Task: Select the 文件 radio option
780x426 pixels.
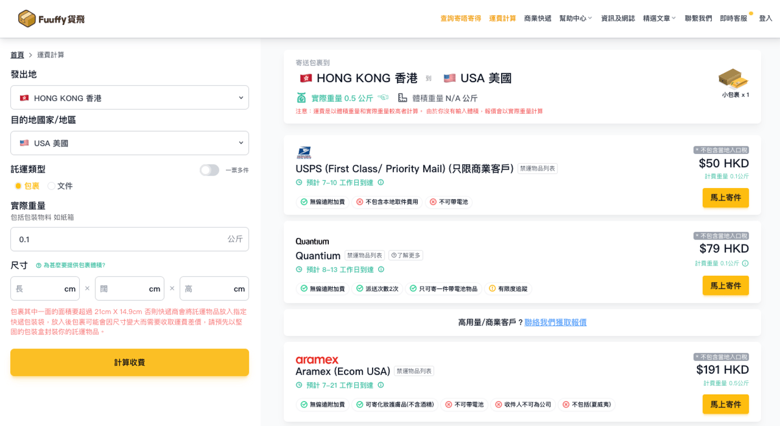Action: coord(51,186)
